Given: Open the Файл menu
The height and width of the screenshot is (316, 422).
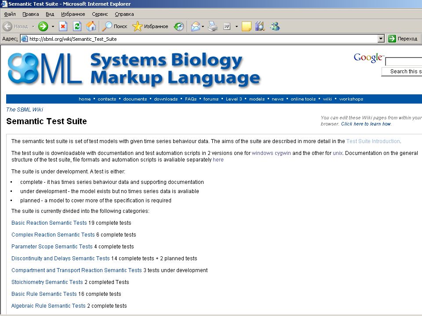Looking at the screenshot, I should 10,14.
